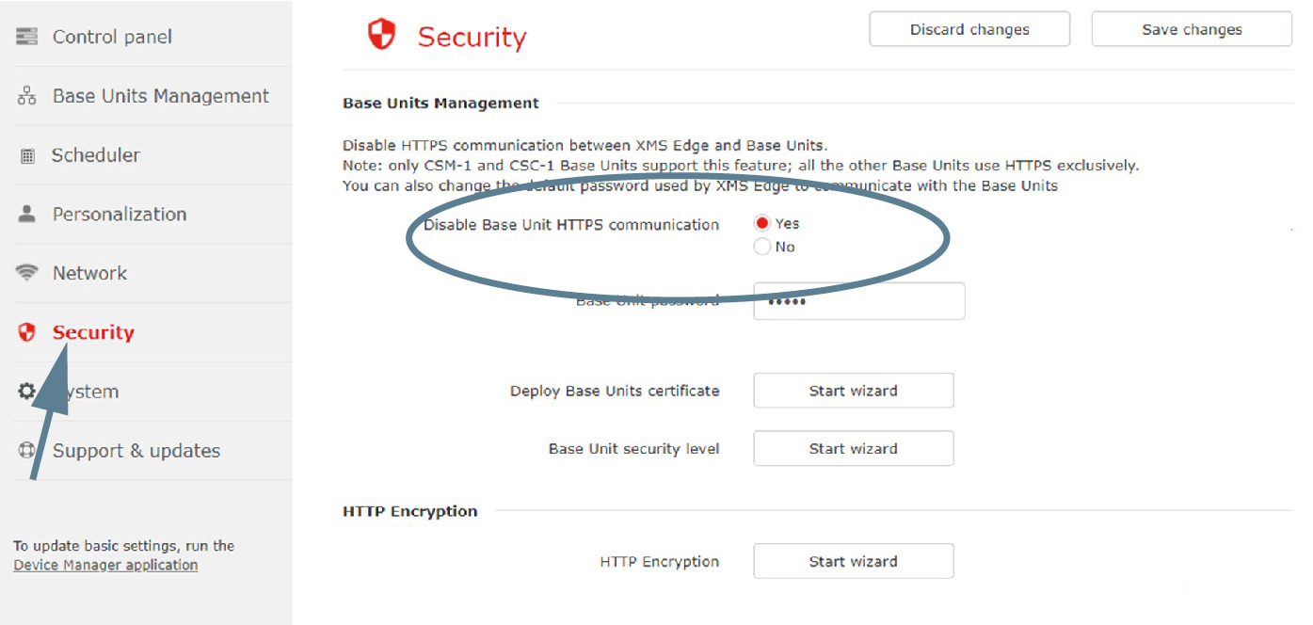Click the Network wifi icon
This screenshot has width=1313, height=625.
click(x=27, y=273)
